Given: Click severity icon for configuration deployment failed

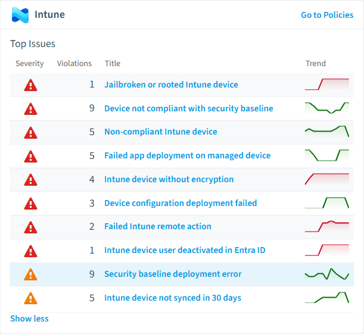Looking at the screenshot, I should 30,204.
